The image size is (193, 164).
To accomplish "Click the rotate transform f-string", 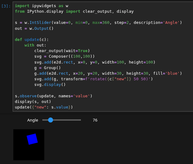I will pyautogui.click(x=118, y=79).
